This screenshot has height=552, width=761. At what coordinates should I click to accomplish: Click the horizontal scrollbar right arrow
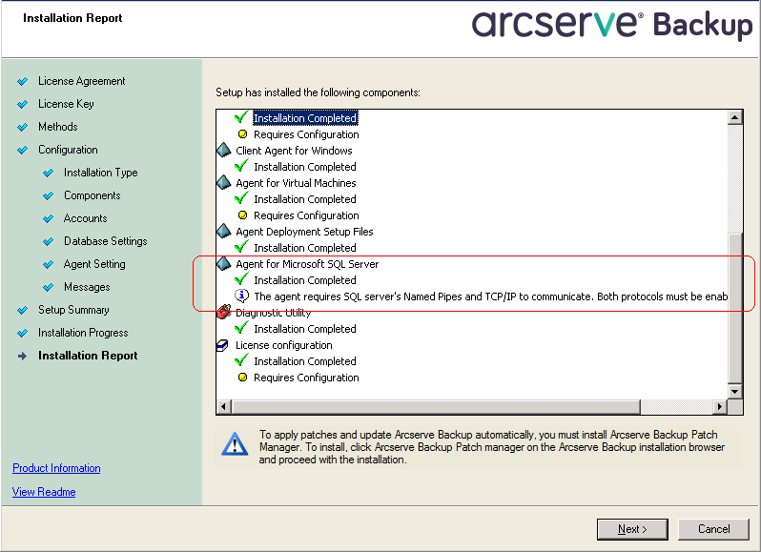(720, 406)
